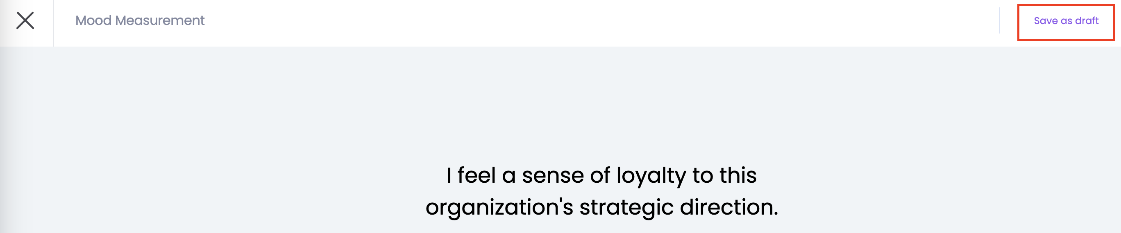Click the "Measurement" word in the header title
Viewport: 1121px width, 233px height.
click(x=160, y=20)
